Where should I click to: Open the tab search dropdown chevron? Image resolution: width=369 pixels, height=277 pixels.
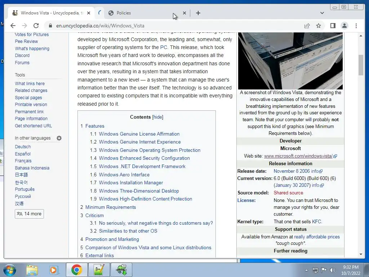(x=322, y=13)
